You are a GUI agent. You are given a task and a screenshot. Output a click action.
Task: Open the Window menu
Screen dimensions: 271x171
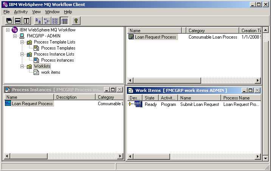click(x=53, y=12)
